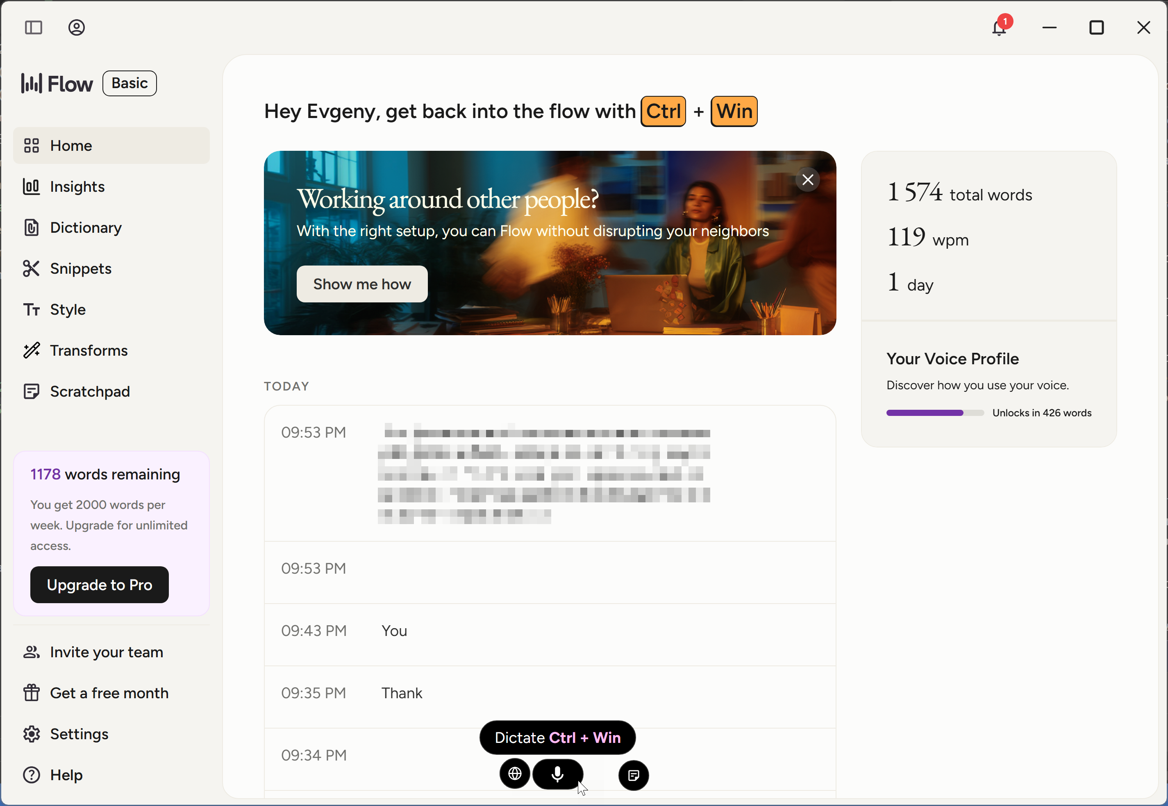
Task: Click Get a free month link
Action: click(111, 693)
